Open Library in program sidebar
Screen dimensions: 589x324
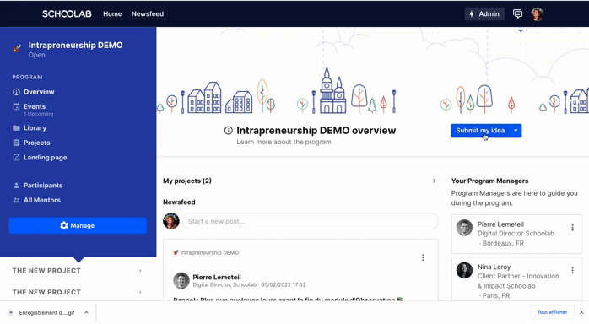(x=35, y=127)
